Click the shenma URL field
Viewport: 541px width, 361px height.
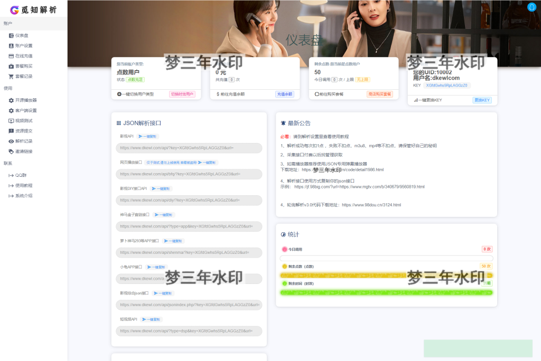(189, 253)
